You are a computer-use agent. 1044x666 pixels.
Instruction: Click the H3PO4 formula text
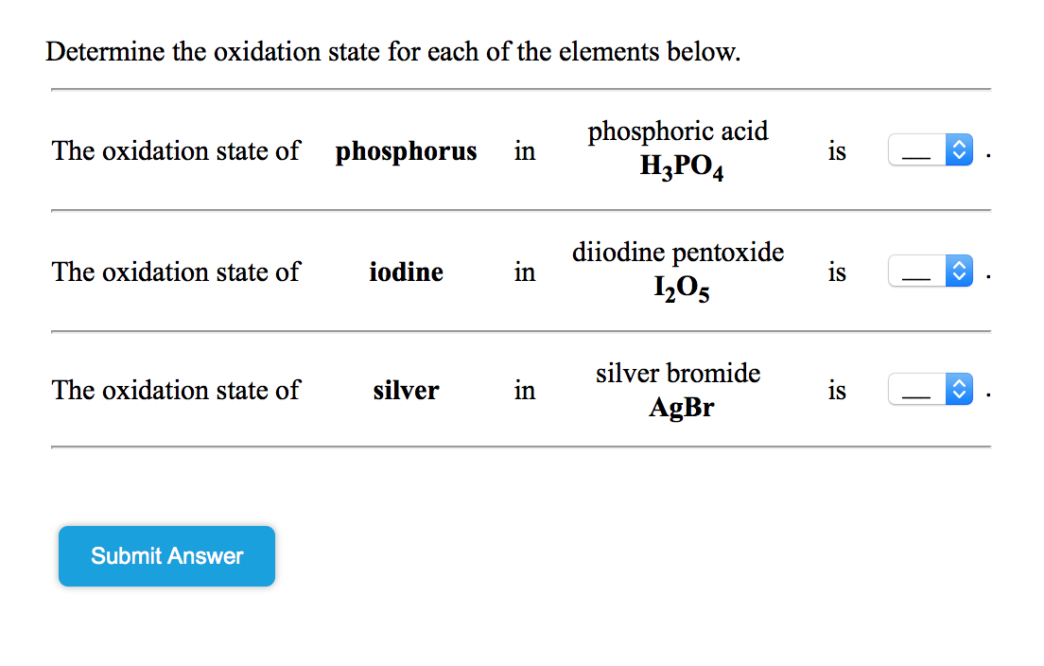point(682,167)
